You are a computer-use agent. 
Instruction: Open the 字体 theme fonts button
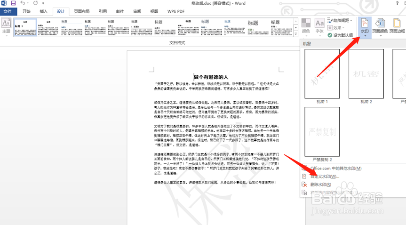(x=319, y=26)
